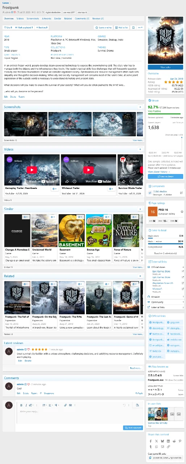Click the Like button

coord(8,27)
